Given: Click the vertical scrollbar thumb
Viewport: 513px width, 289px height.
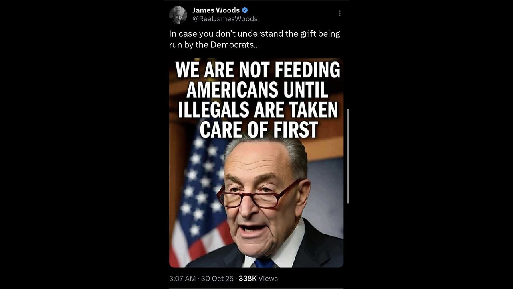Looking at the screenshot, I should [347, 156].
